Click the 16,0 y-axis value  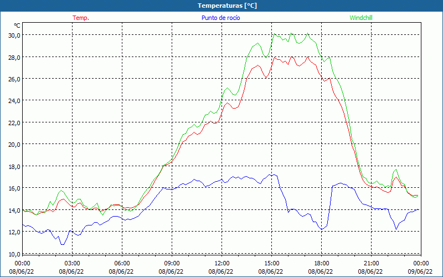coord(14,188)
